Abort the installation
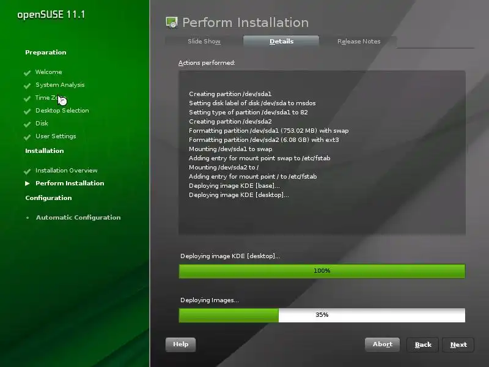Image resolution: width=489 pixels, height=367 pixels. [383, 344]
